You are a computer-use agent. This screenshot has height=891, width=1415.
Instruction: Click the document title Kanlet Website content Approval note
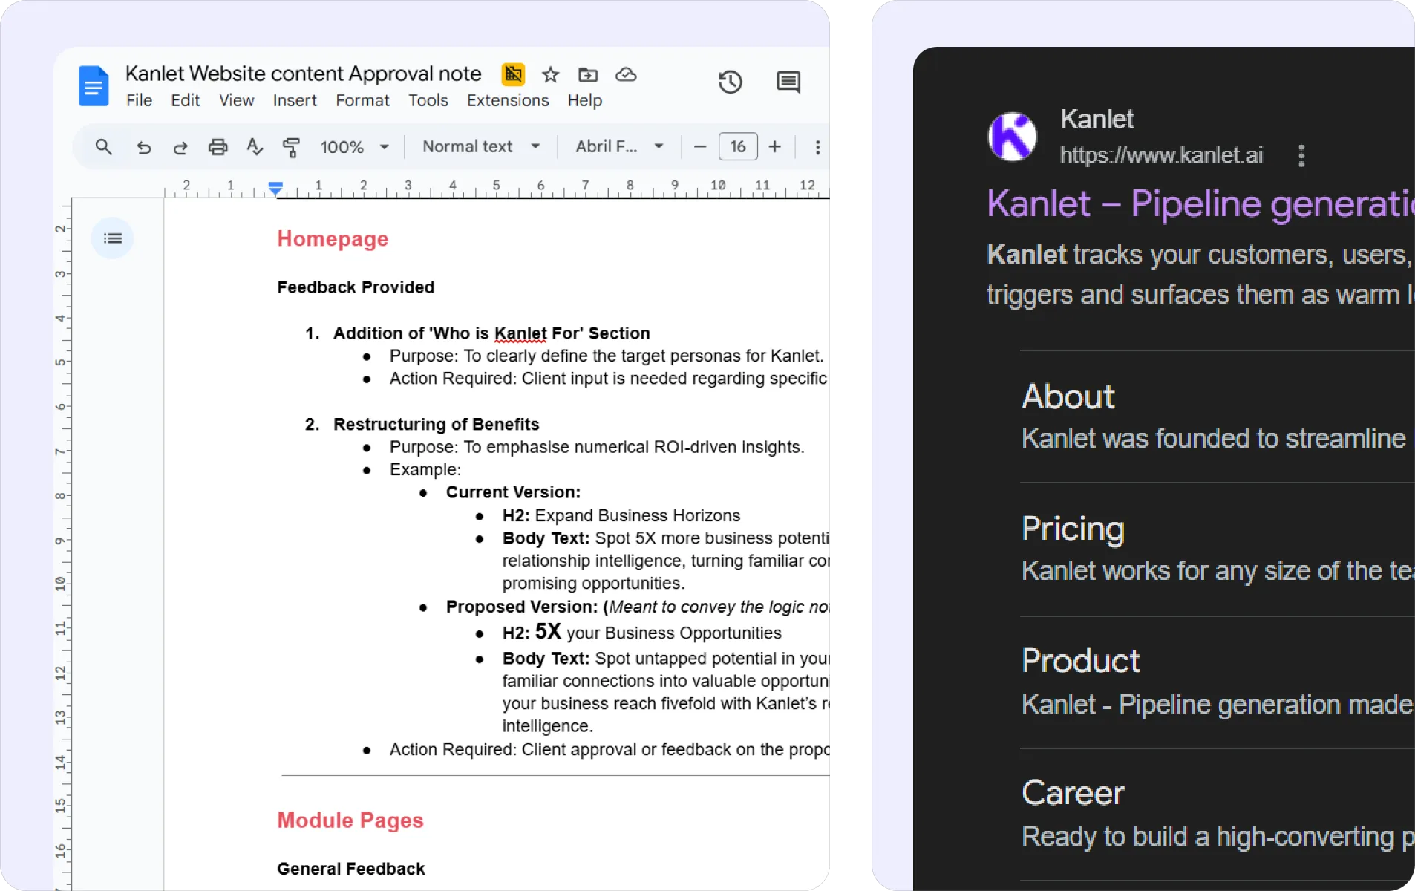coord(303,74)
